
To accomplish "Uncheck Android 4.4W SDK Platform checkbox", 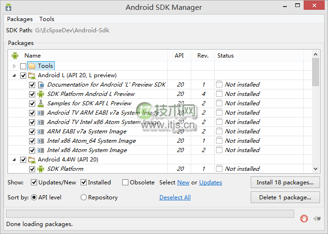I will (32, 169).
